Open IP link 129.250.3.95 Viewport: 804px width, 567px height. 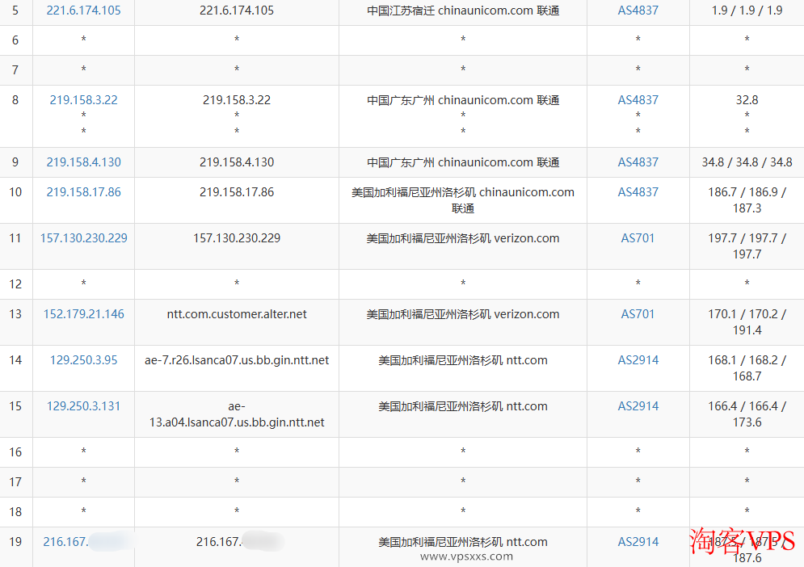83,360
